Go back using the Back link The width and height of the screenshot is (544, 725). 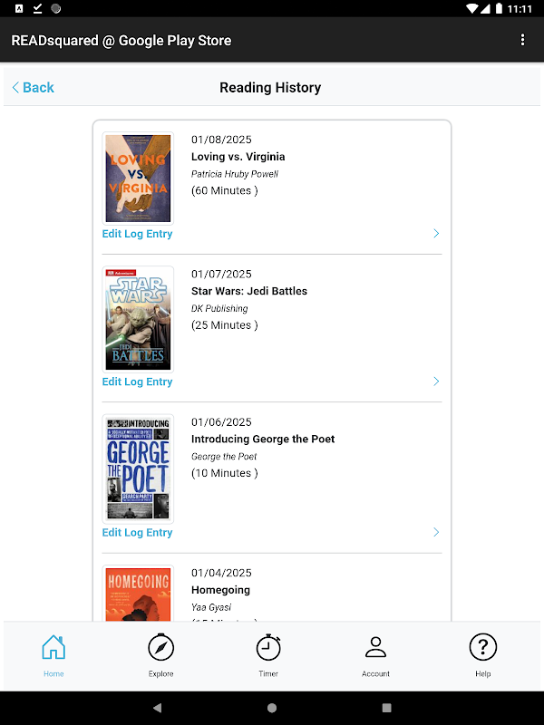pos(34,88)
